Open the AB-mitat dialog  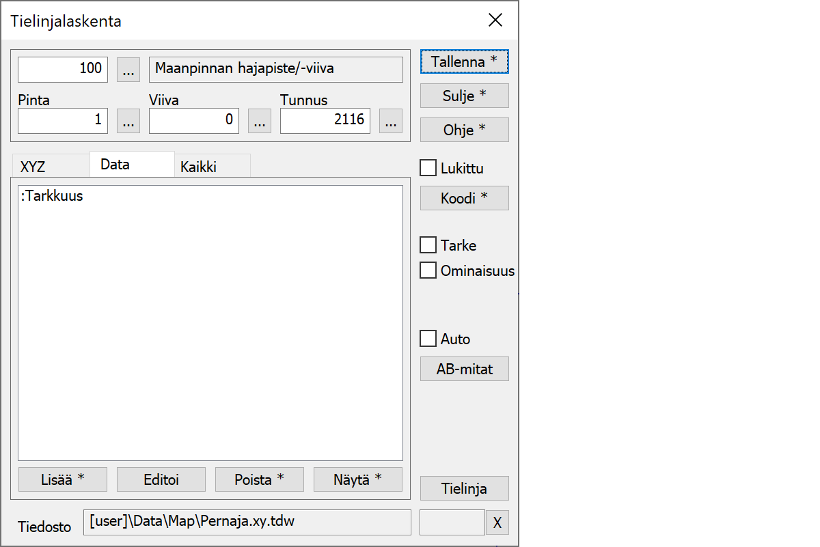click(465, 369)
